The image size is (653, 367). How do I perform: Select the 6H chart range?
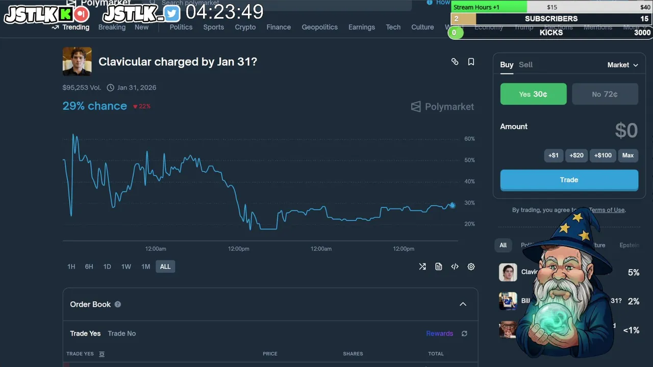(89, 267)
